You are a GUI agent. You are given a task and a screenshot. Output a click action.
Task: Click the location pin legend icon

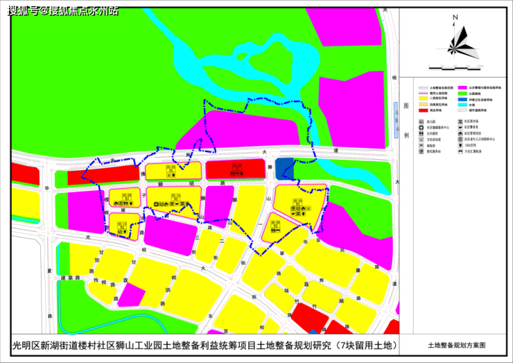tap(460, 146)
